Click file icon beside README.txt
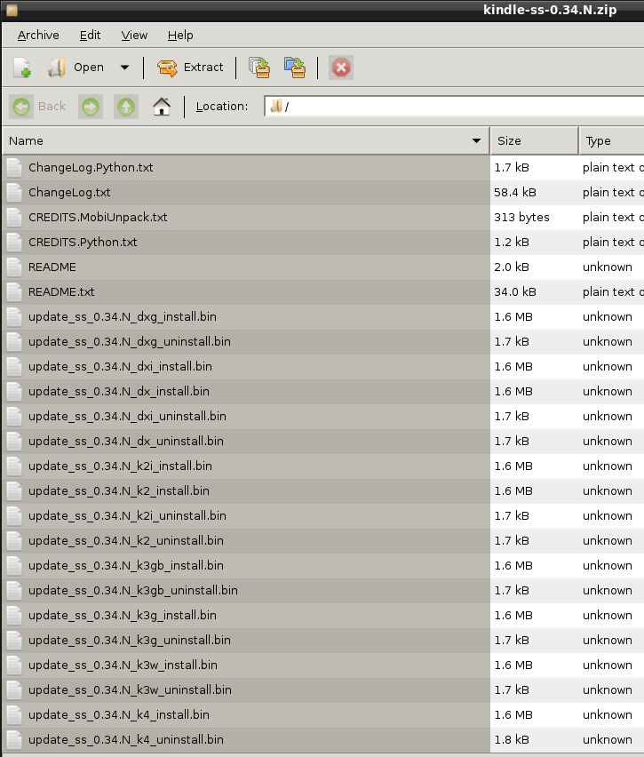This screenshot has width=644, height=757. (x=14, y=292)
